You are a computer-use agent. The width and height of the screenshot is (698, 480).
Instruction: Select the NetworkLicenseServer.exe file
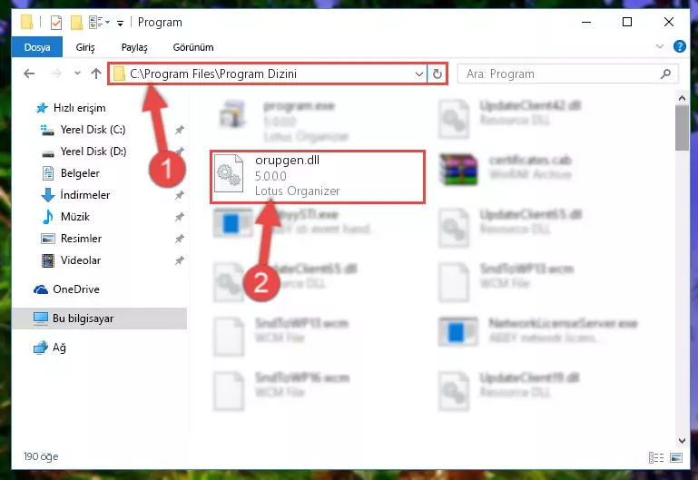point(538,331)
